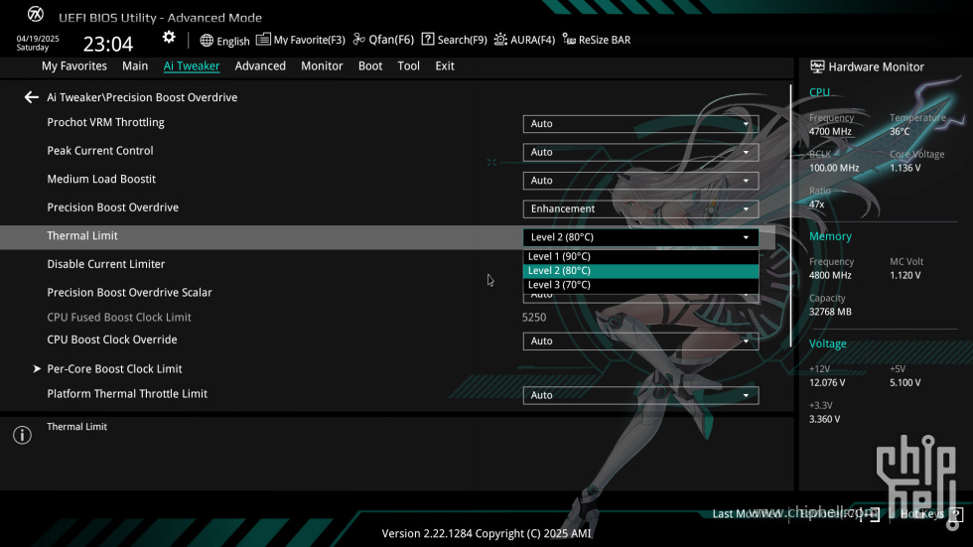Click the back arrow to Ai Tweaker
The image size is (973, 547).
tap(31, 97)
